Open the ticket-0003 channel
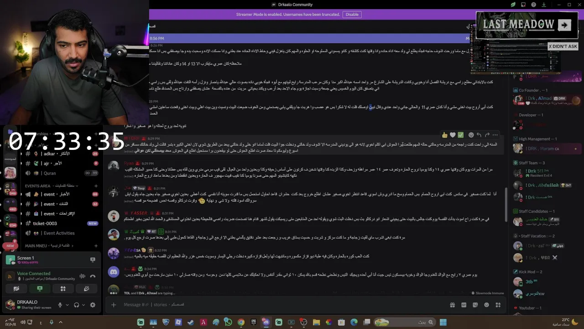 coord(62,223)
